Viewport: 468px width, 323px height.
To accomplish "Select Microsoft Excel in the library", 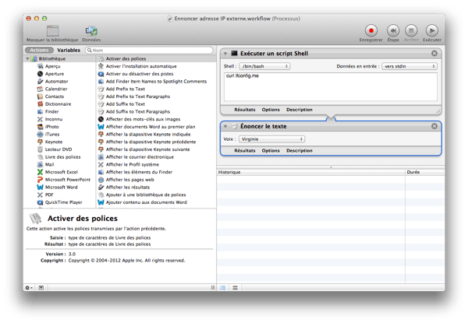I will point(61,171).
